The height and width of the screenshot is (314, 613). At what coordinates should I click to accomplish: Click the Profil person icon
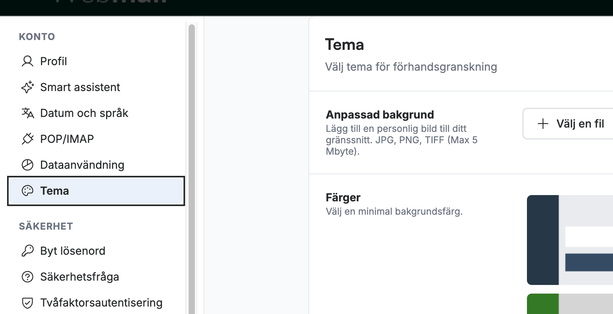(28, 61)
